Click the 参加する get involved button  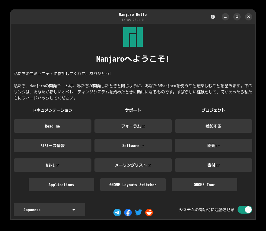pos(214,126)
